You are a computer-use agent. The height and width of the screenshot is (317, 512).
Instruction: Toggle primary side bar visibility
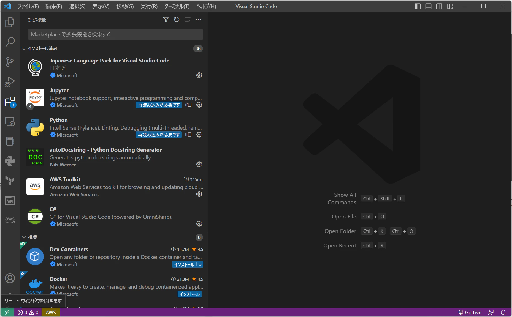(x=418, y=6)
